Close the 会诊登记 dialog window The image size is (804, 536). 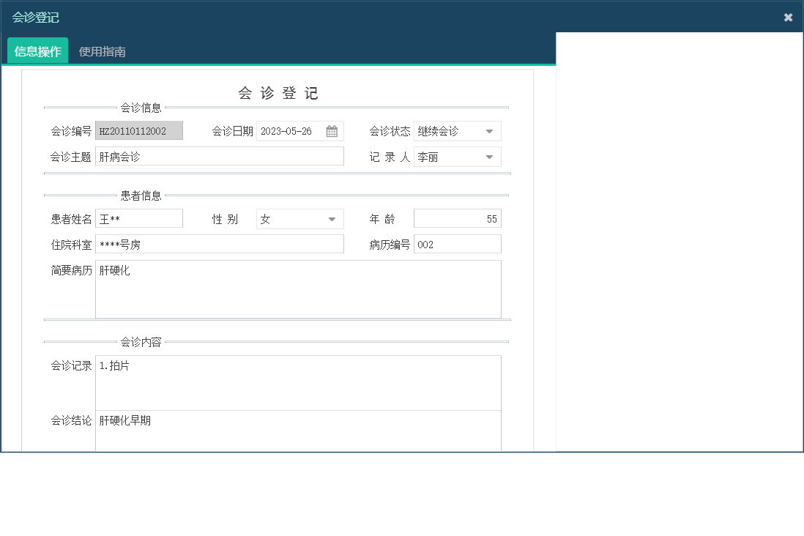pyautogui.click(x=788, y=17)
